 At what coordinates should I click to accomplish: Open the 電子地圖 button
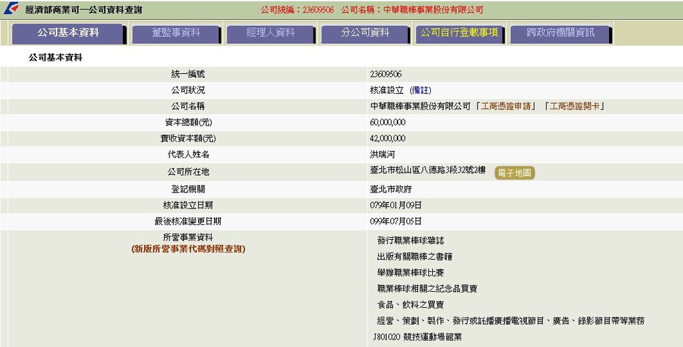tap(514, 173)
